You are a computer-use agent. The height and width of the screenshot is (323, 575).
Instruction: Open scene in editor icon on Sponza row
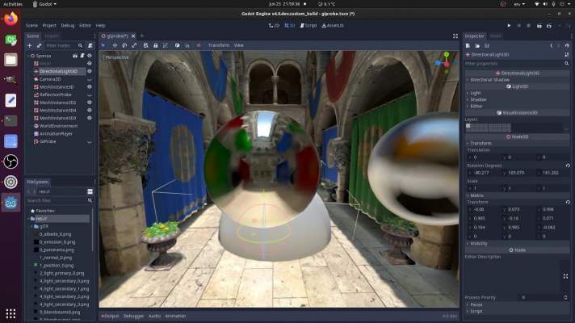(x=75, y=56)
